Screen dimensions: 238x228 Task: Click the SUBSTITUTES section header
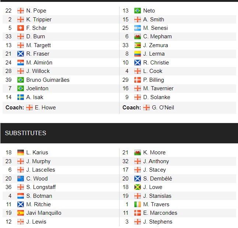[x=26, y=133]
